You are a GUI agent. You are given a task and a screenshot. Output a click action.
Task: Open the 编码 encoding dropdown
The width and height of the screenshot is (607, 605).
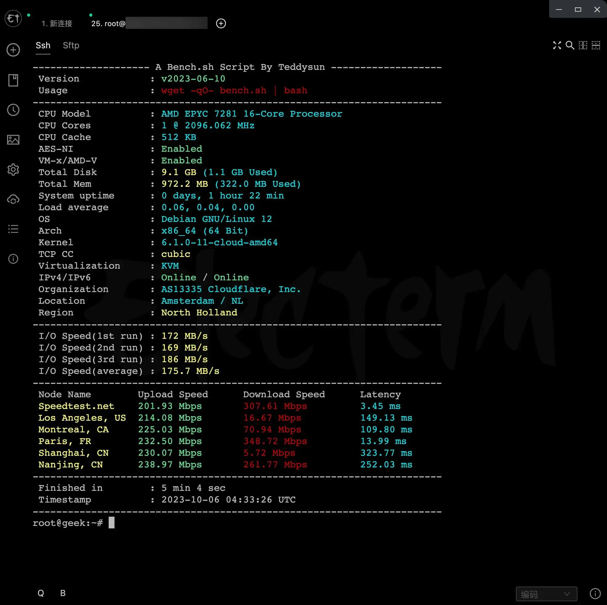click(546, 594)
